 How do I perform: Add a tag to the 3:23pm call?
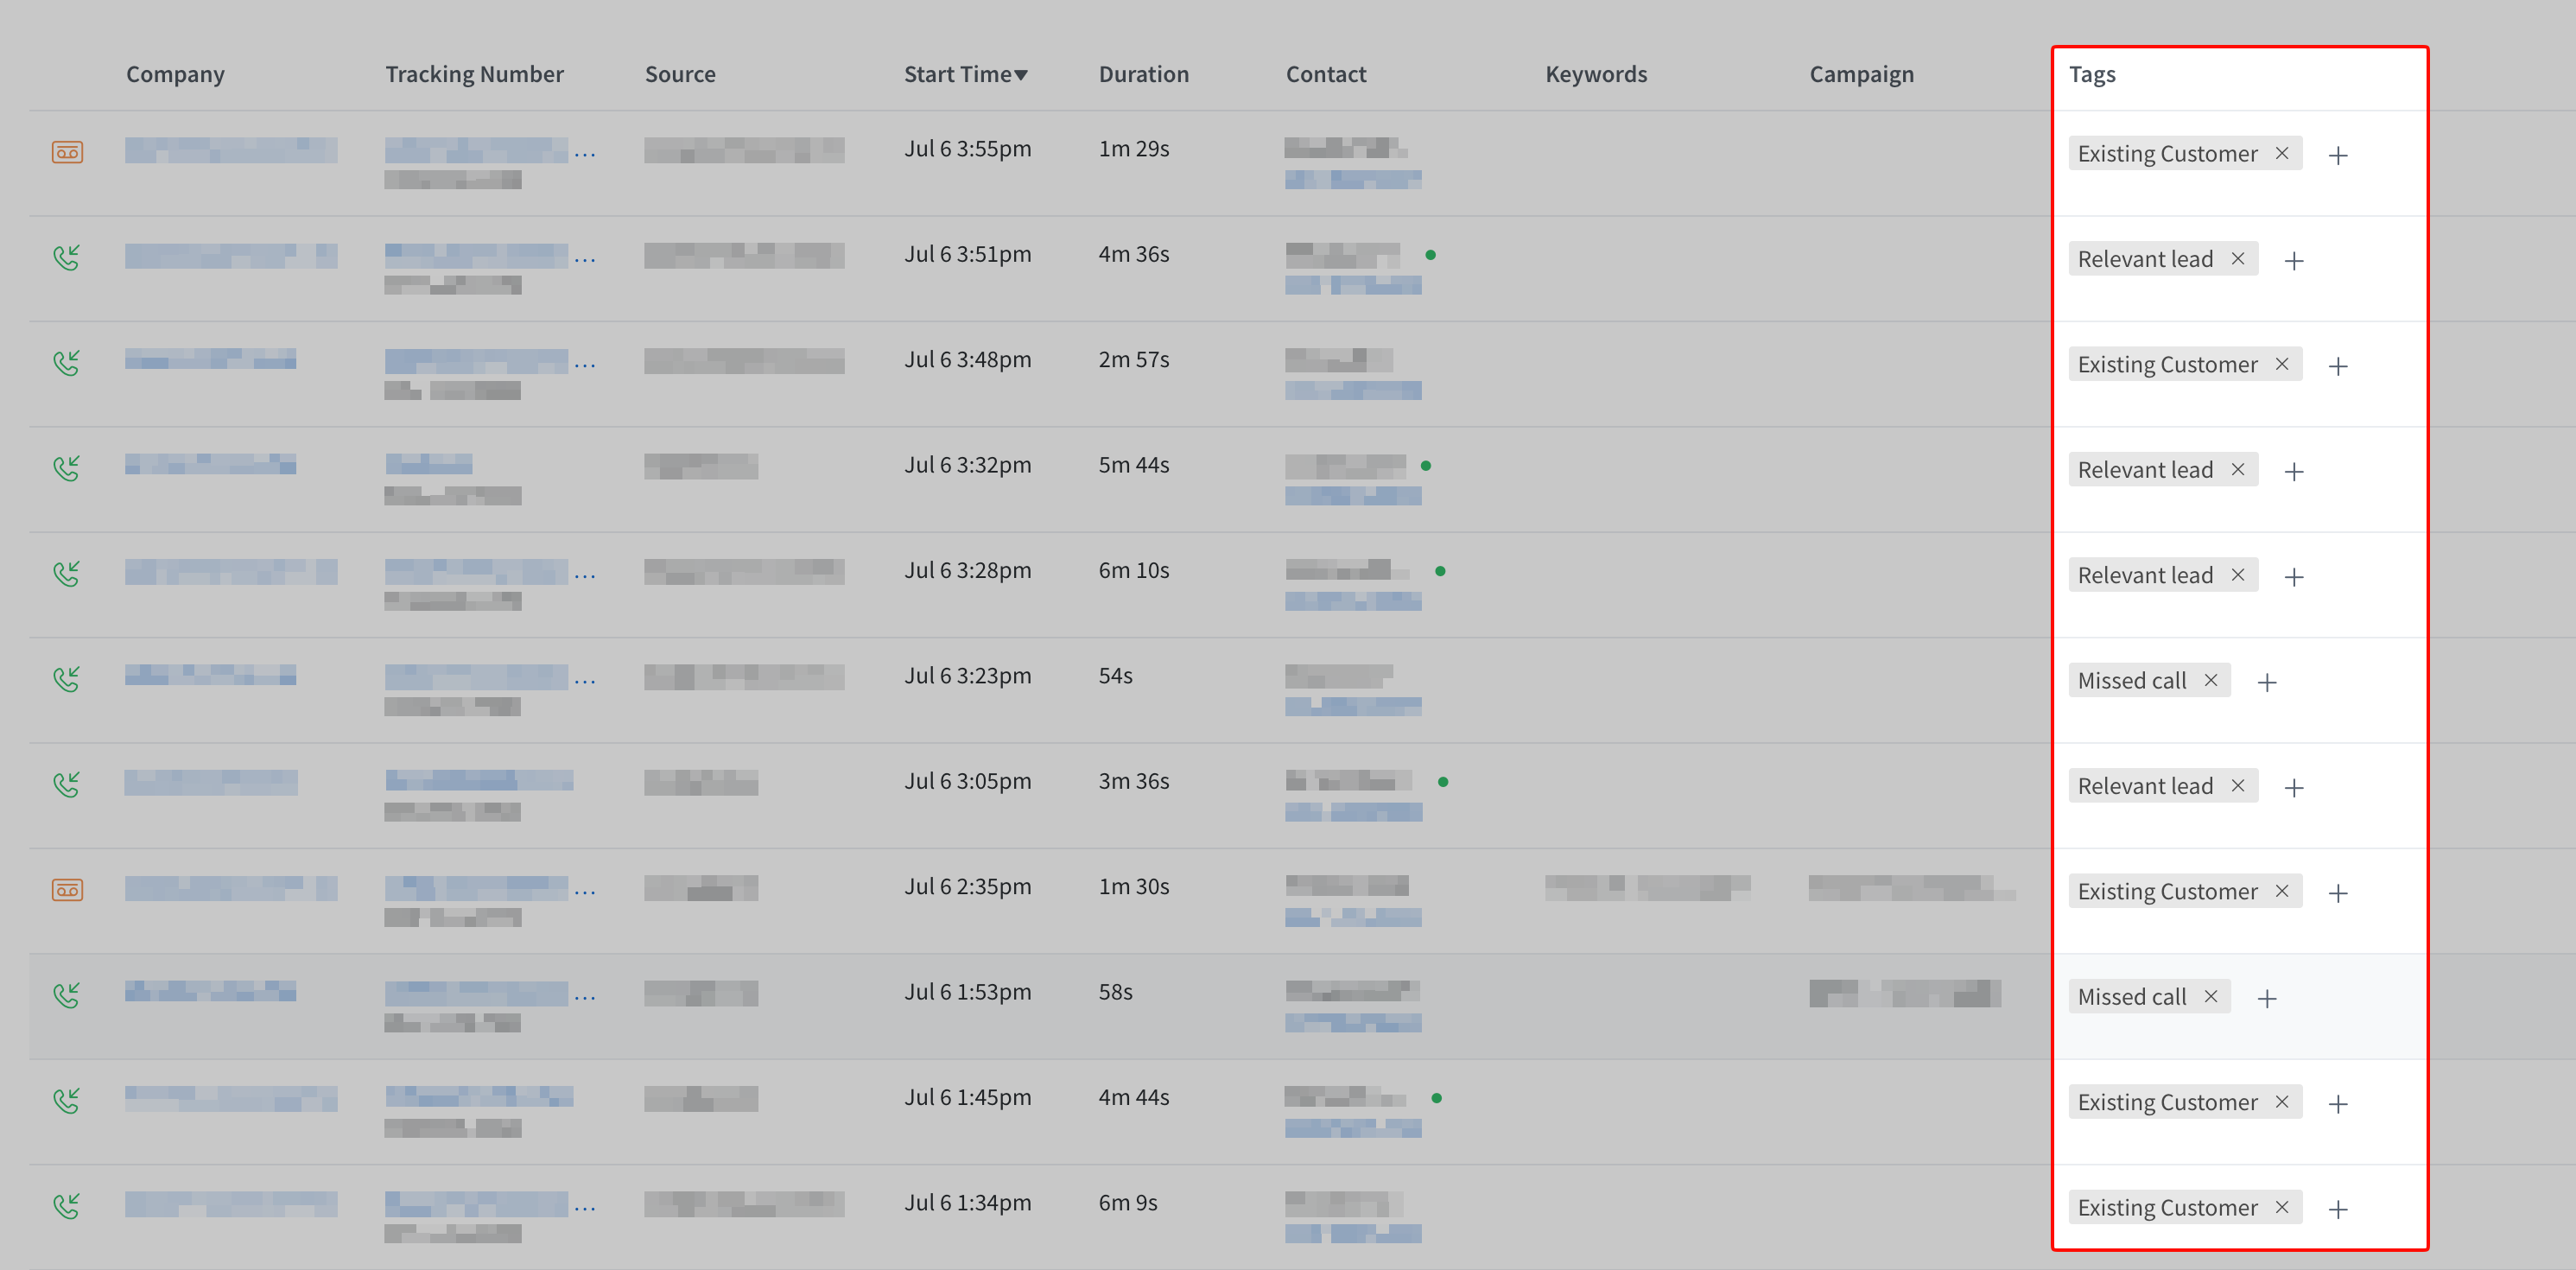pyautogui.click(x=2267, y=682)
